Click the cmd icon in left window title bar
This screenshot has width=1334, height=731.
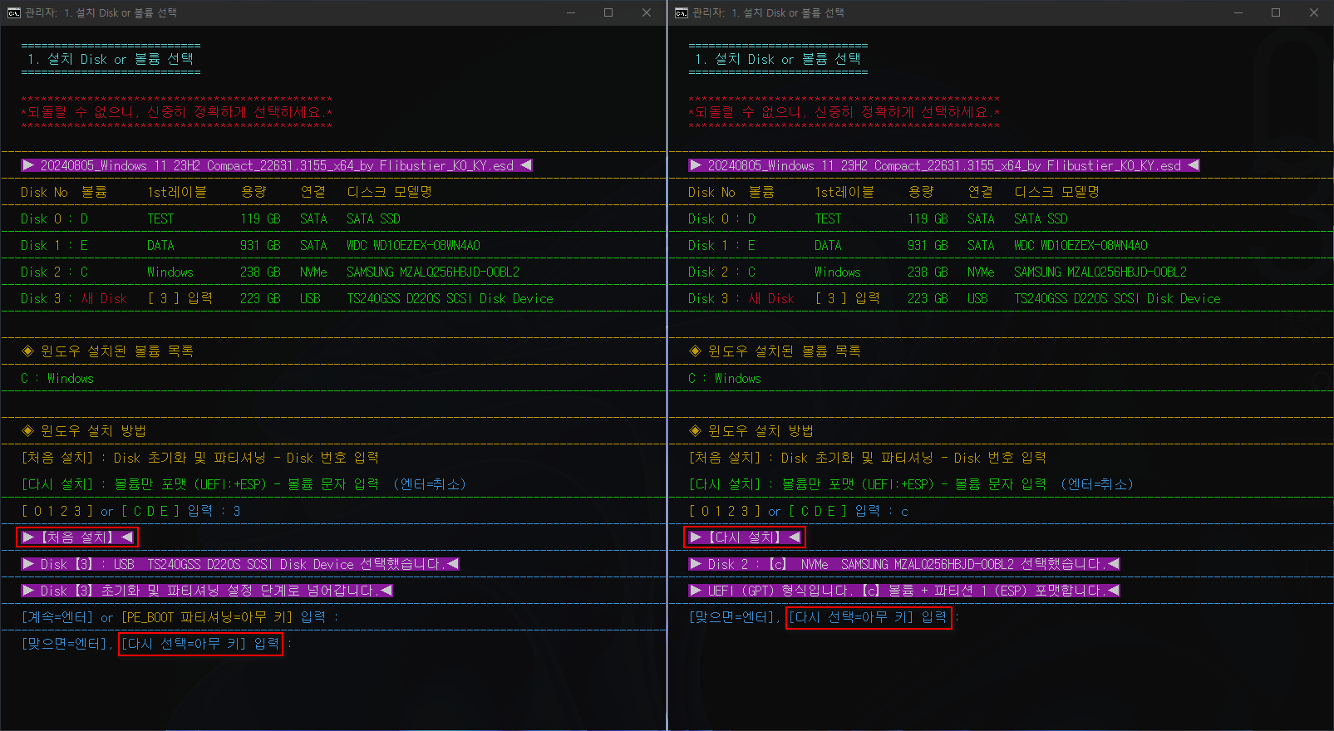(14, 12)
